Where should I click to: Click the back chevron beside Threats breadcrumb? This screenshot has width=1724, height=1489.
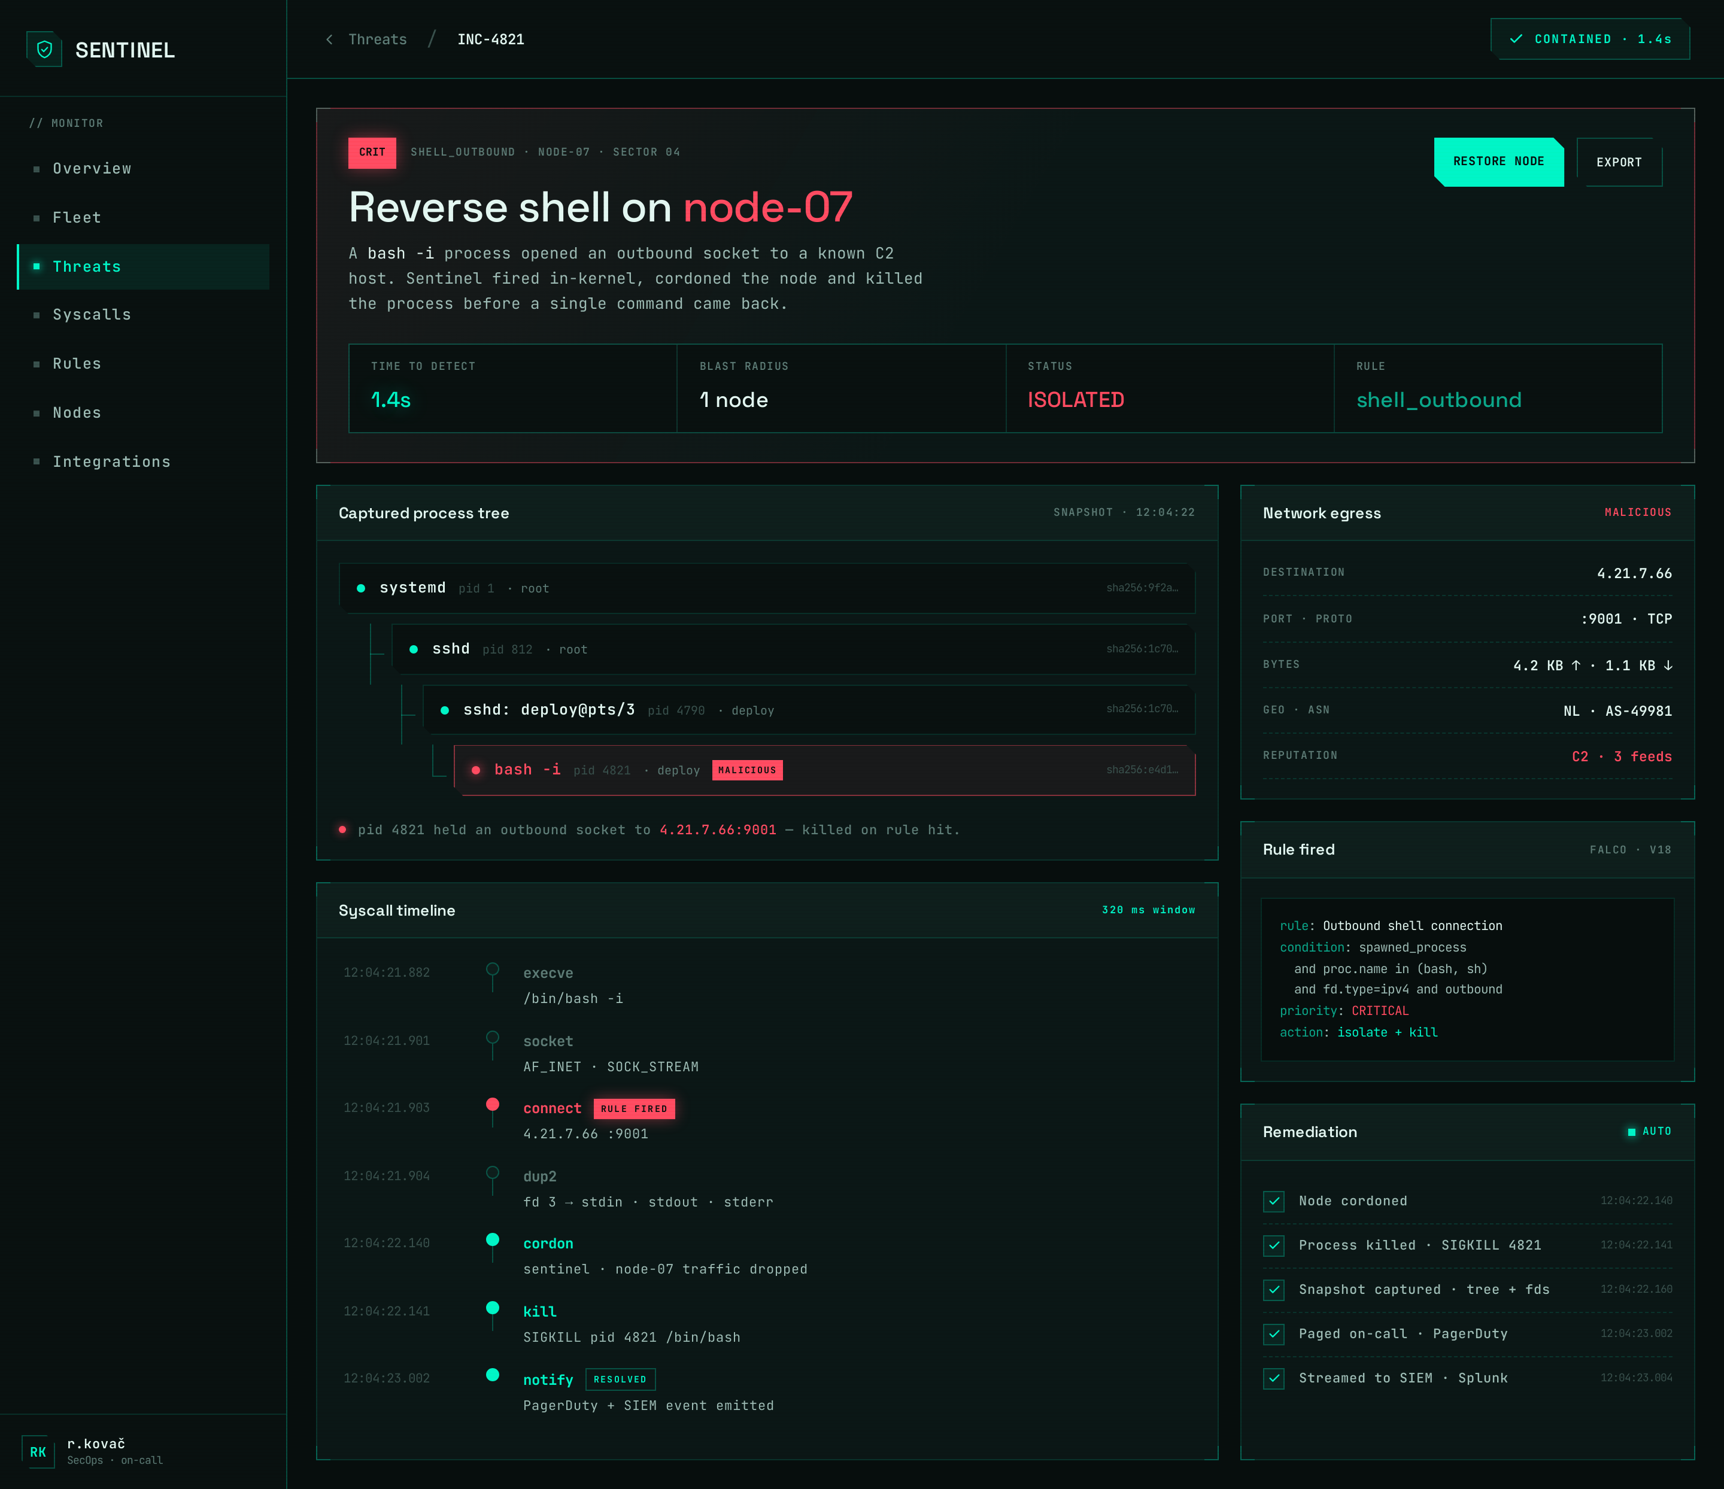coord(329,39)
